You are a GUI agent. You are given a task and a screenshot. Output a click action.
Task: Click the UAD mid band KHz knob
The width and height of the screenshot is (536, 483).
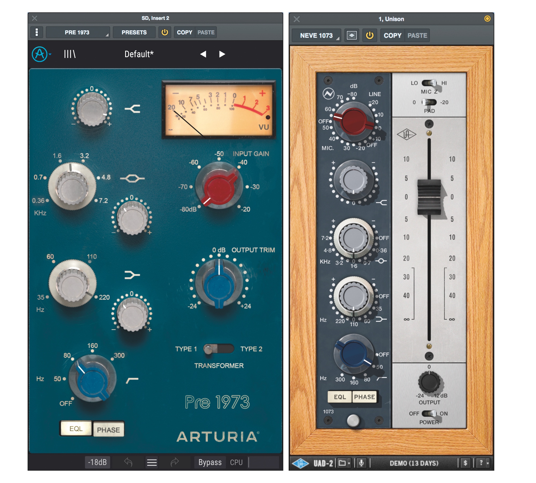coord(353,238)
